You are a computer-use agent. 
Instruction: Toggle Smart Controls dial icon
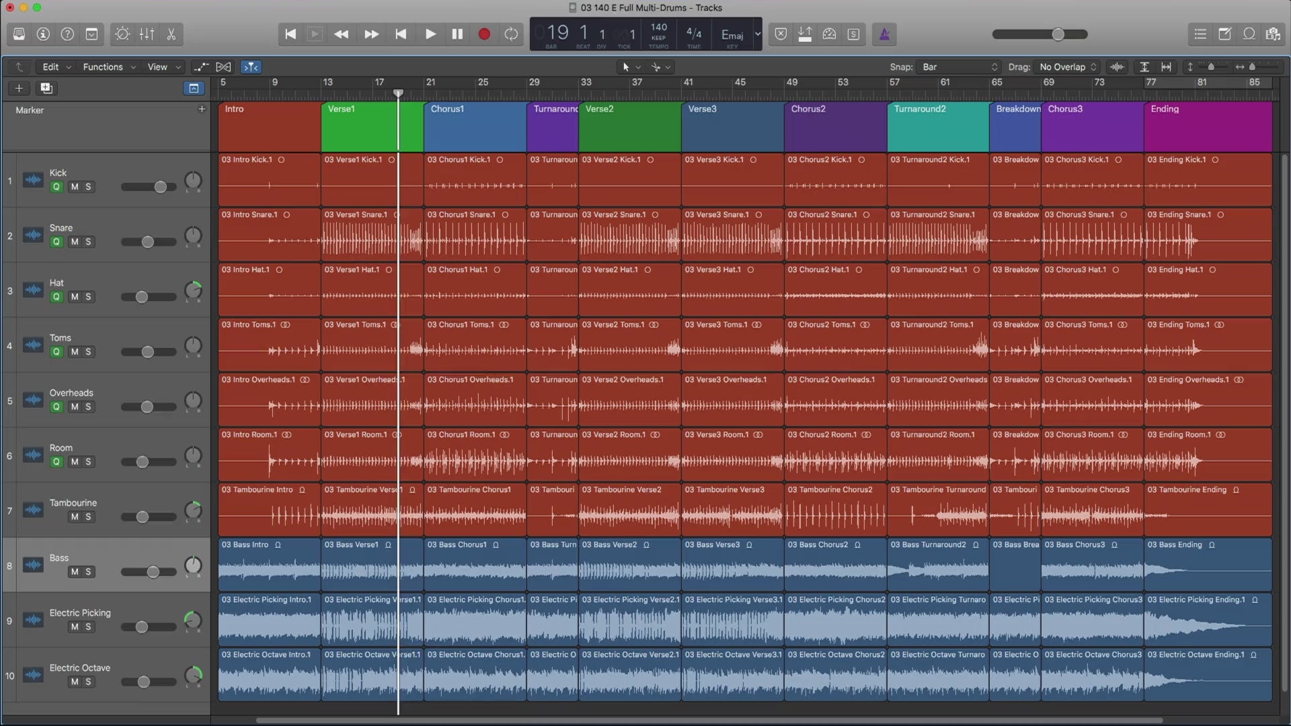pyautogui.click(x=122, y=34)
